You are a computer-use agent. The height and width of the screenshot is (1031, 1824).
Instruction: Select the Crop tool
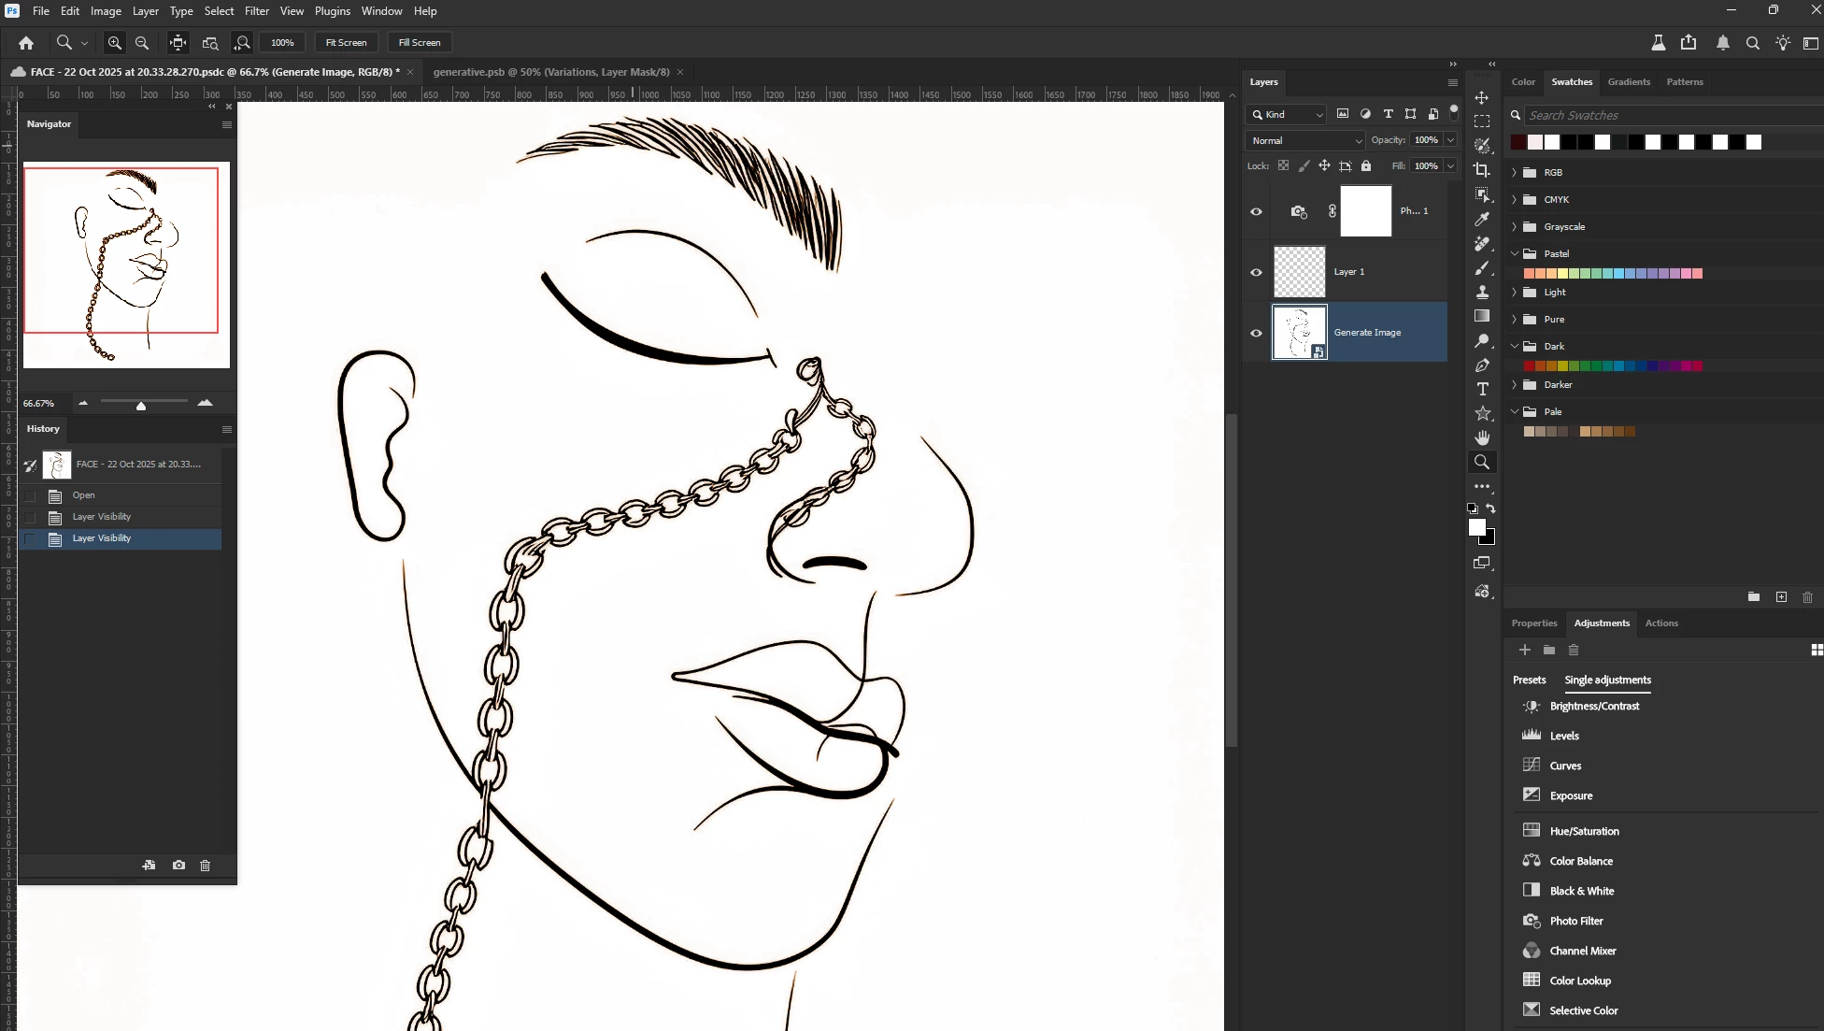click(1482, 170)
